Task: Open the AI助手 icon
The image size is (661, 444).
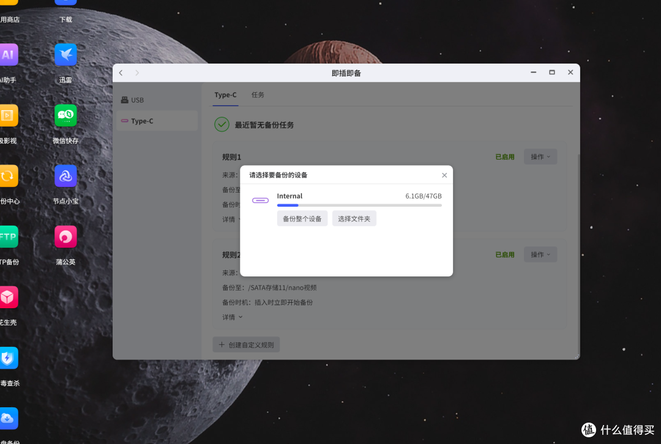Action: coord(9,55)
